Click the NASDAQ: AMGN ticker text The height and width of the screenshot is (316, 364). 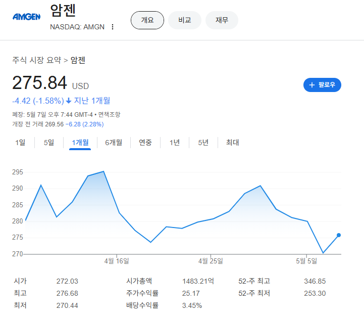point(77,27)
